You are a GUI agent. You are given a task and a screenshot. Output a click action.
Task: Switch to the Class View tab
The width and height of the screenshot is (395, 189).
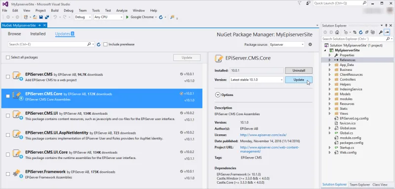pos(380,185)
